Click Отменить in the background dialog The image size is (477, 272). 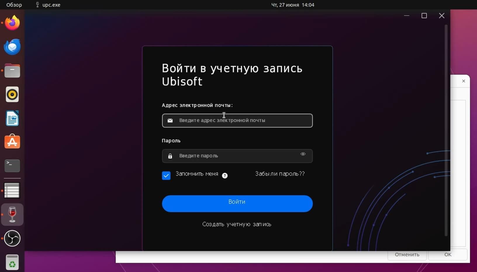pos(407,255)
